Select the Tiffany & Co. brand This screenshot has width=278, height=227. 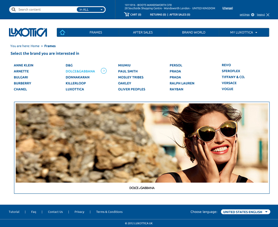tap(233, 77)
